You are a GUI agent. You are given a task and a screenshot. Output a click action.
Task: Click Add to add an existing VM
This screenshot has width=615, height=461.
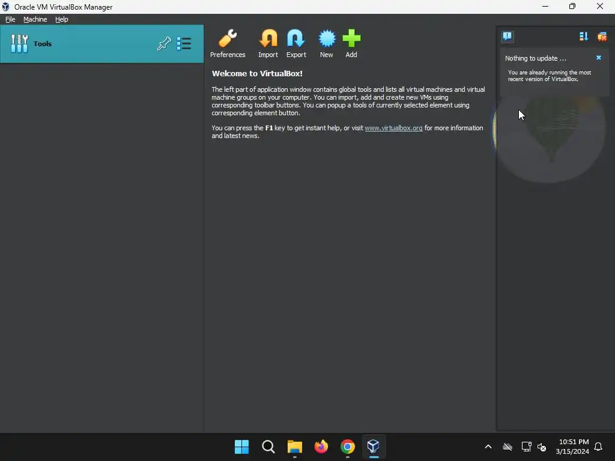[x=351, y=43]
